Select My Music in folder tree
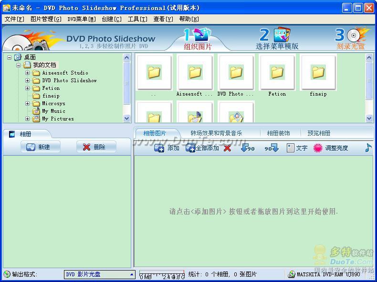Screen dimensions: 377x282 coord(53,111)
